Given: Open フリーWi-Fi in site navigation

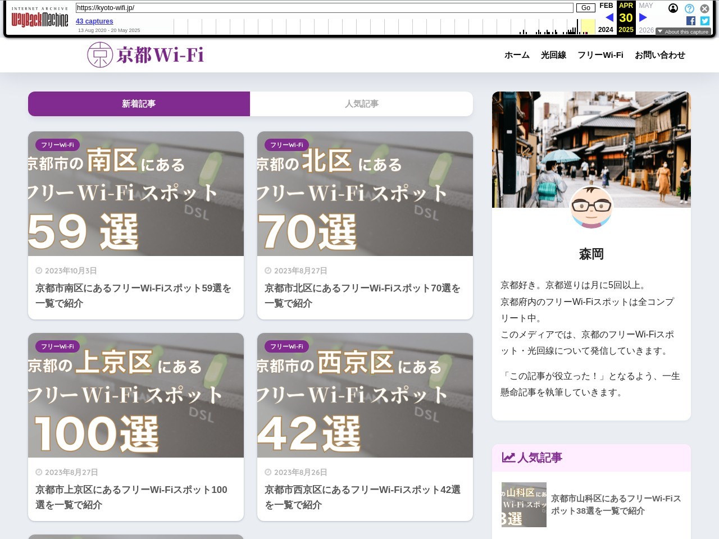Looking at the screenshot, I should coord(600,55).
